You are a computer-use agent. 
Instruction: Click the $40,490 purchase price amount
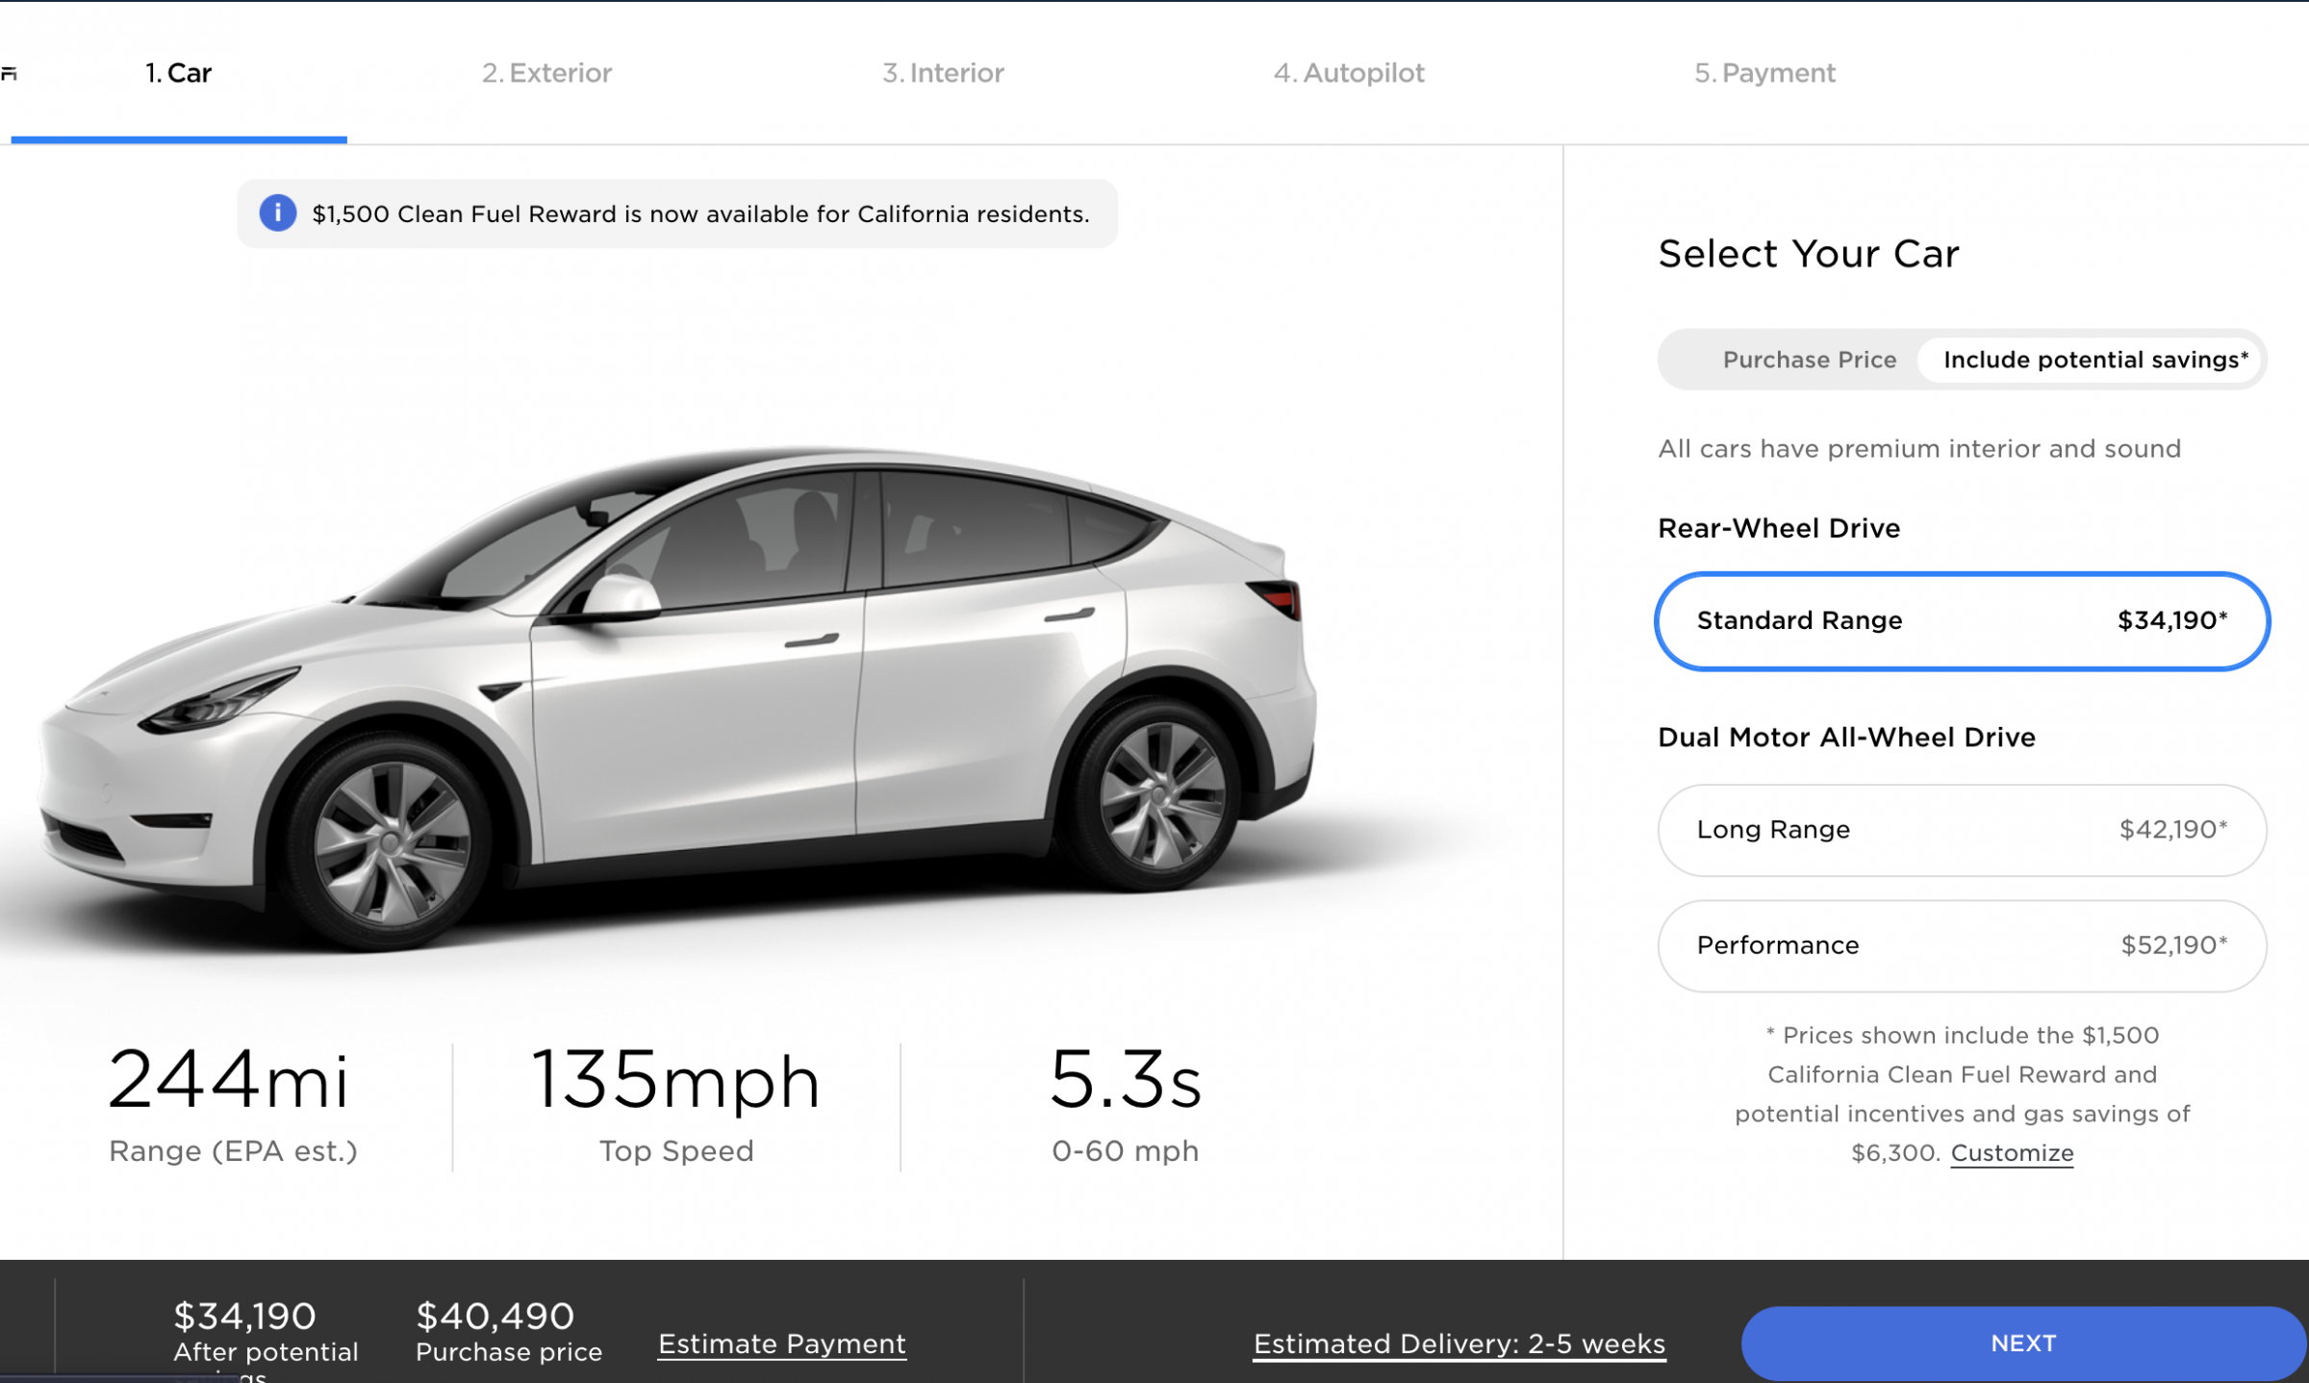pos(495,1316)
